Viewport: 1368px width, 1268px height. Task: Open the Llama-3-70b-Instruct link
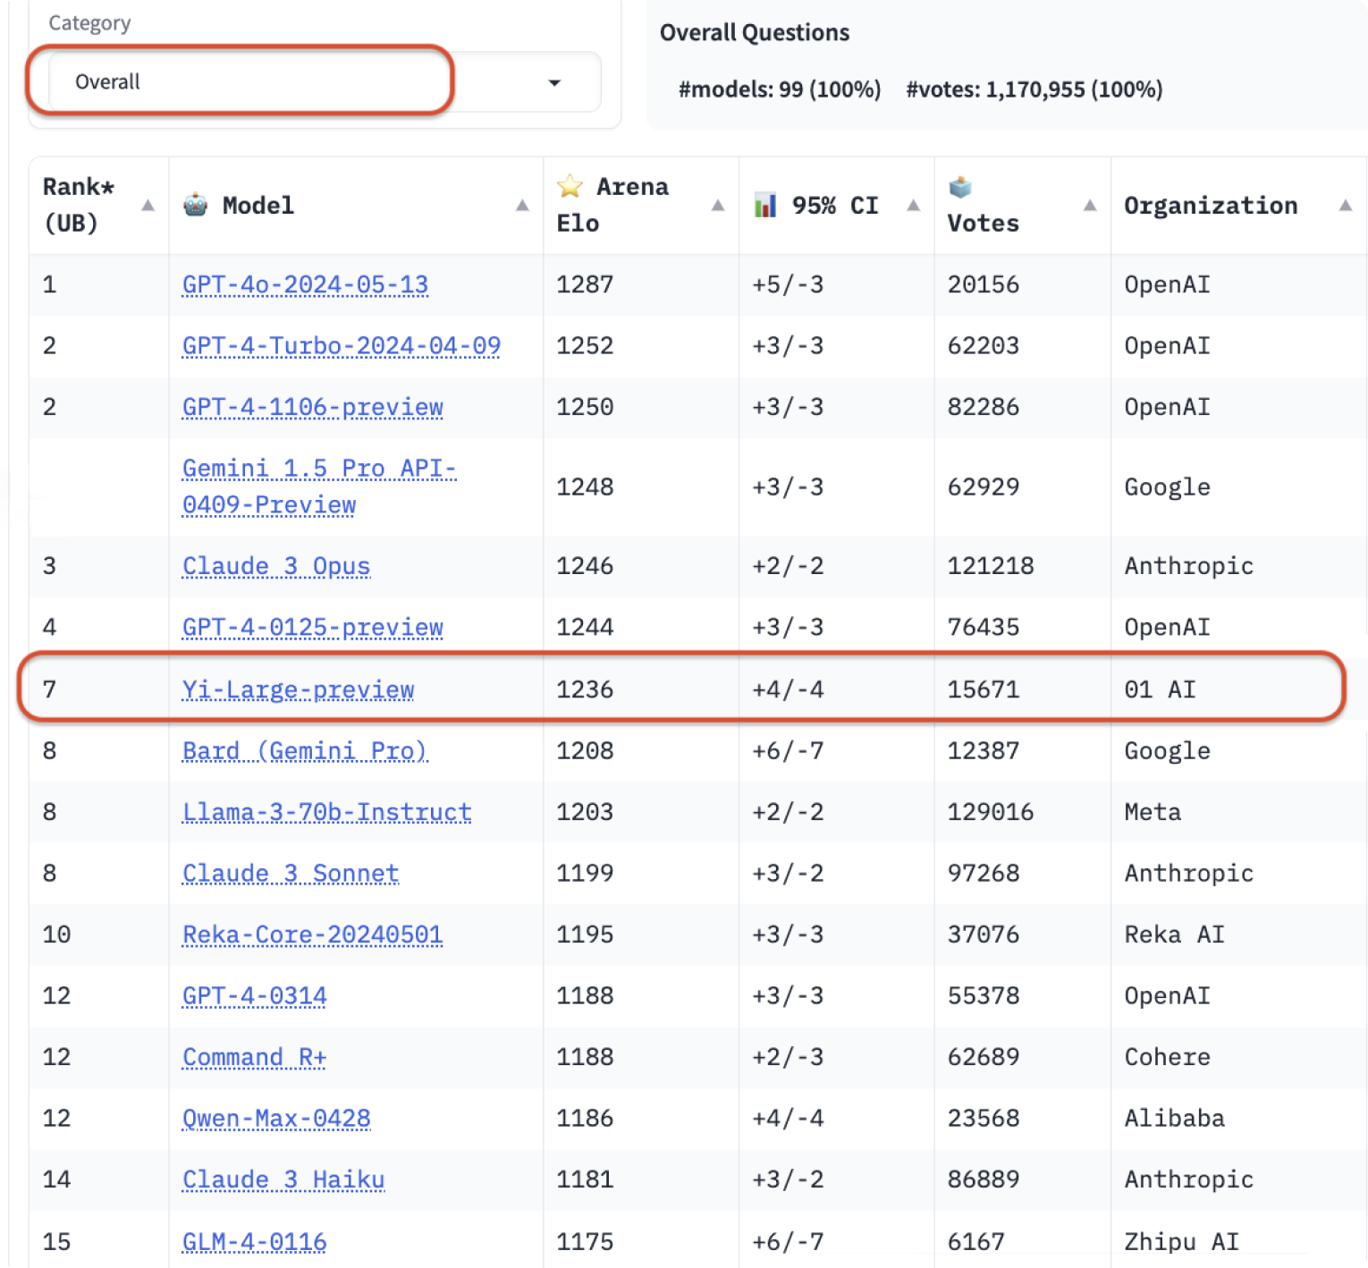pos(327,812)
